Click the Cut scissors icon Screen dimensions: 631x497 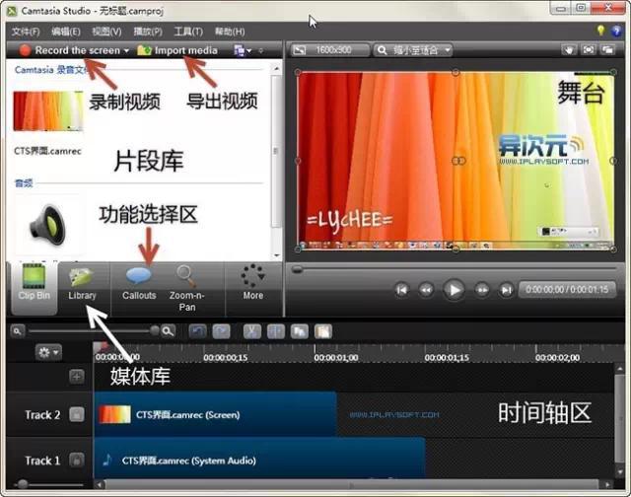coord(252,331)
